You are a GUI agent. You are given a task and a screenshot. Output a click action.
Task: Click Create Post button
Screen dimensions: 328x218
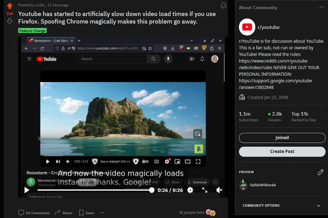point(282,151)
